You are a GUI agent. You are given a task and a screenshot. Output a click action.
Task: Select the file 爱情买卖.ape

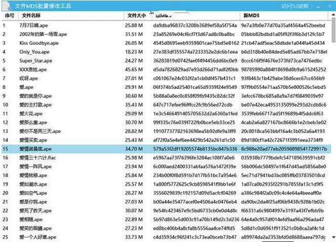tap(33, 140)
